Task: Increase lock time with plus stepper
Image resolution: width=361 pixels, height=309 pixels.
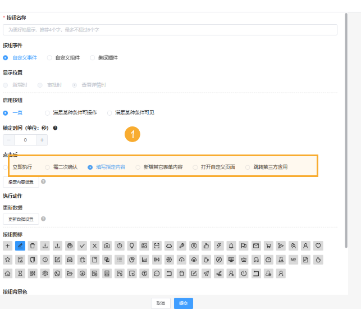Action: (x=42, y=140)
